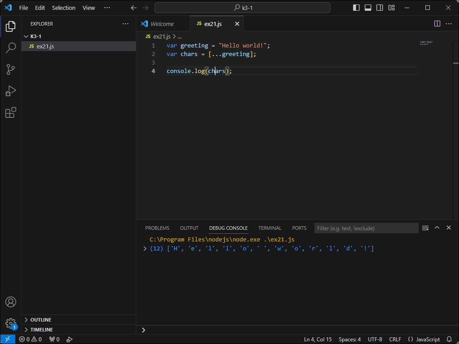Change encoding via UTF-8
This screenshot has width=459, height=344.
[x=375, y=340]
